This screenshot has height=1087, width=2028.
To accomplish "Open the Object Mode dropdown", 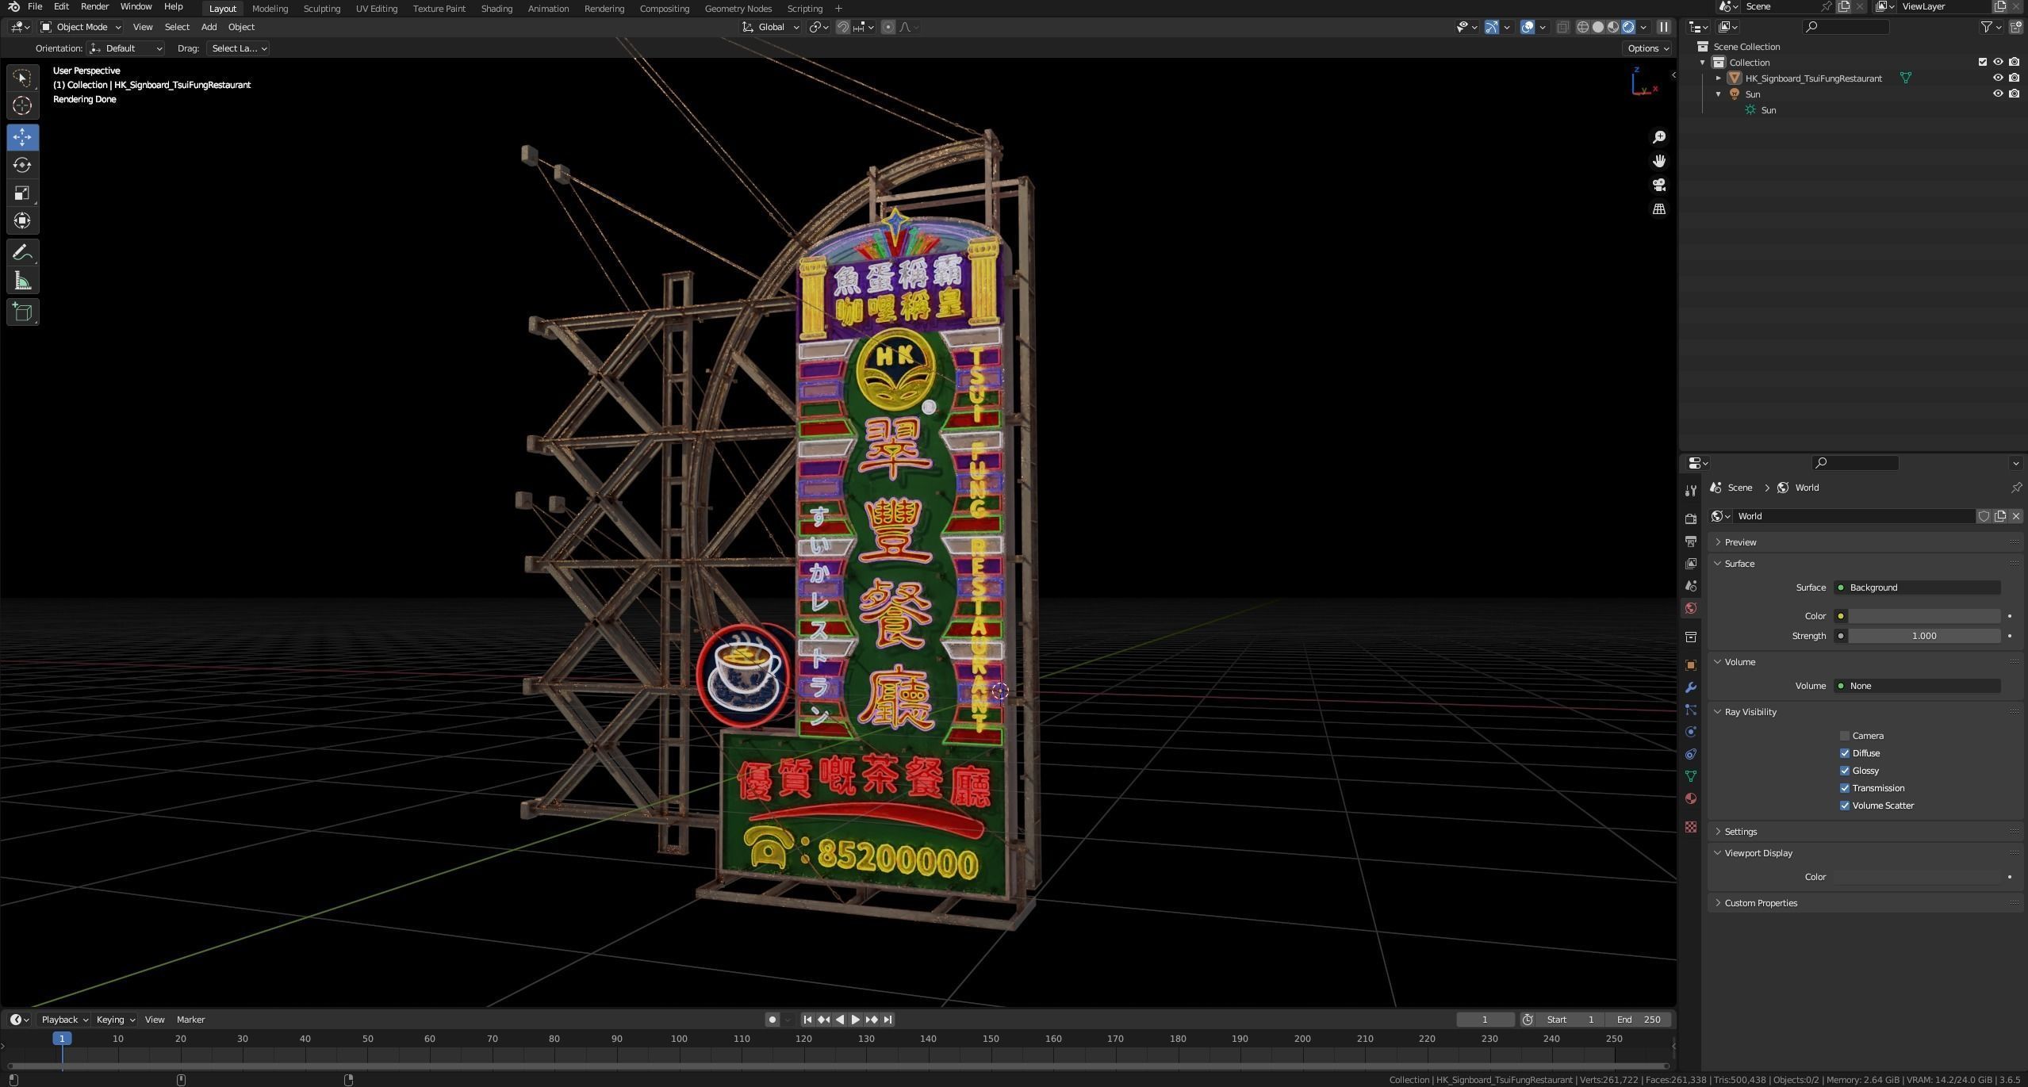I will 80,27.
